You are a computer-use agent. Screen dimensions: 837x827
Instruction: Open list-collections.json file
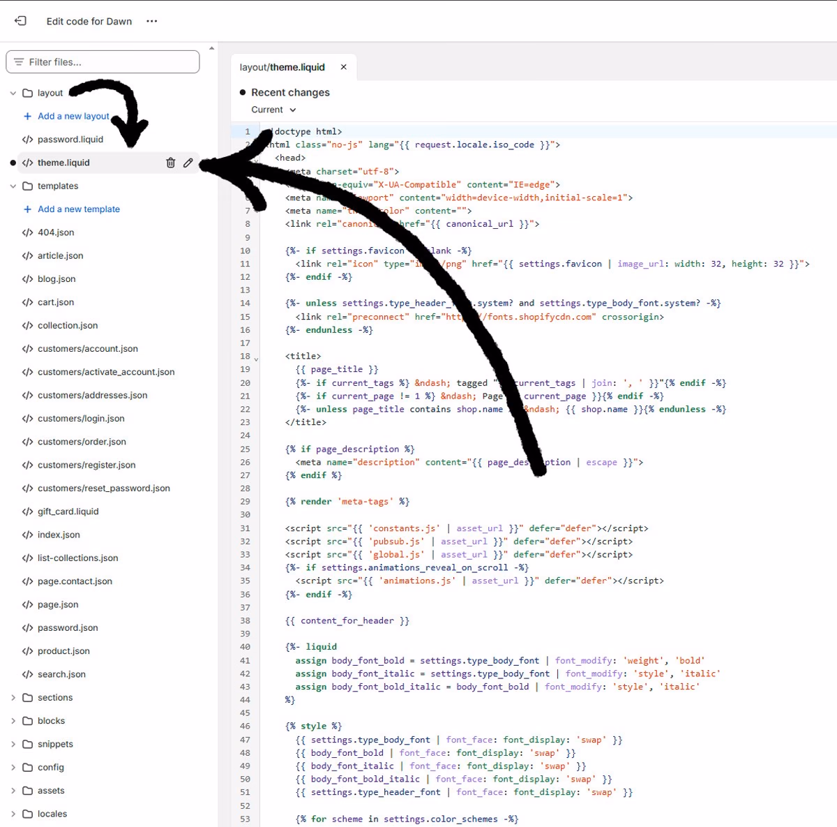click(x=78, y=558)
